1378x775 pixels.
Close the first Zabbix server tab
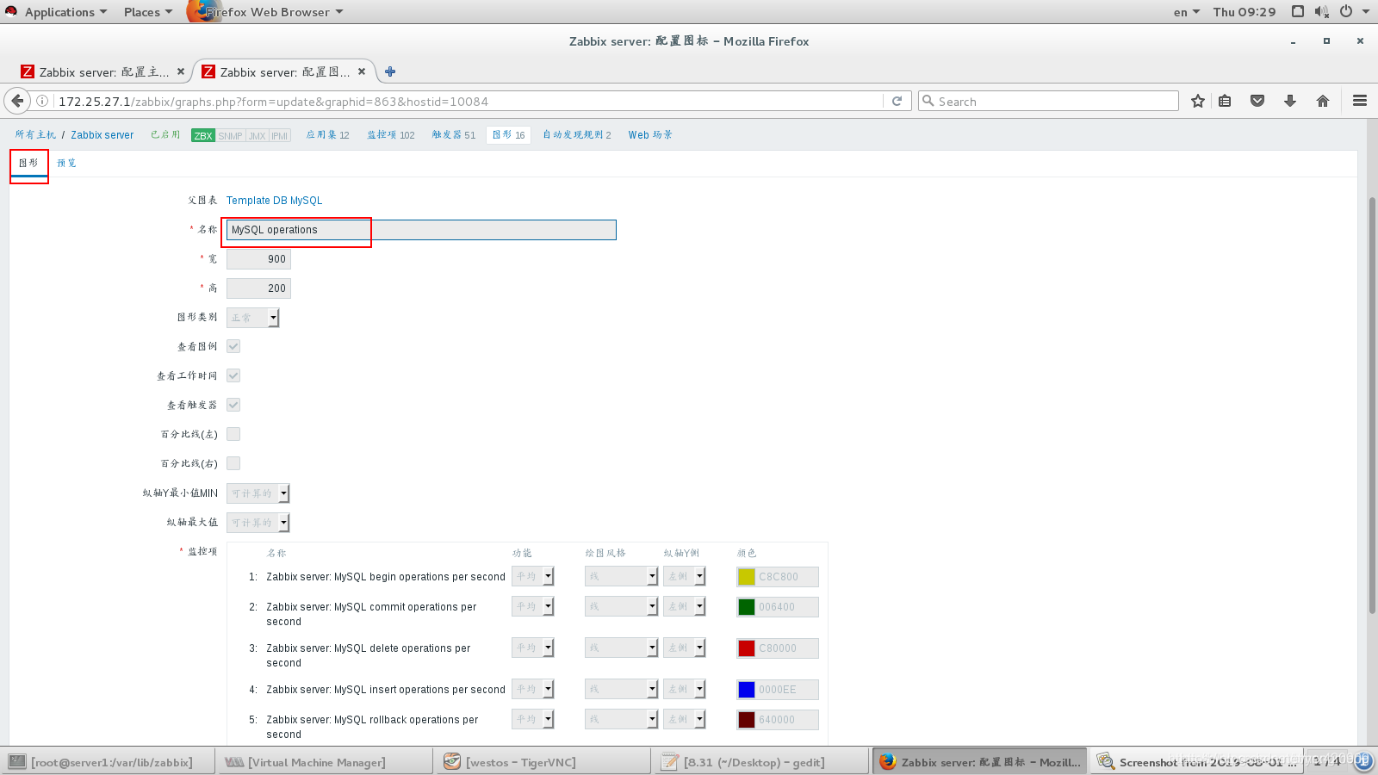pyautogui.click(x=181, y=71)
